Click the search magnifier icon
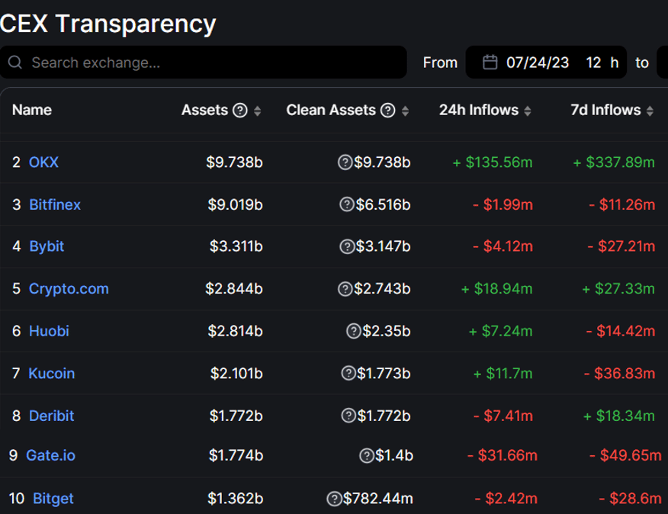This screenshot has height=514, width=668. [x=14, y=63]
